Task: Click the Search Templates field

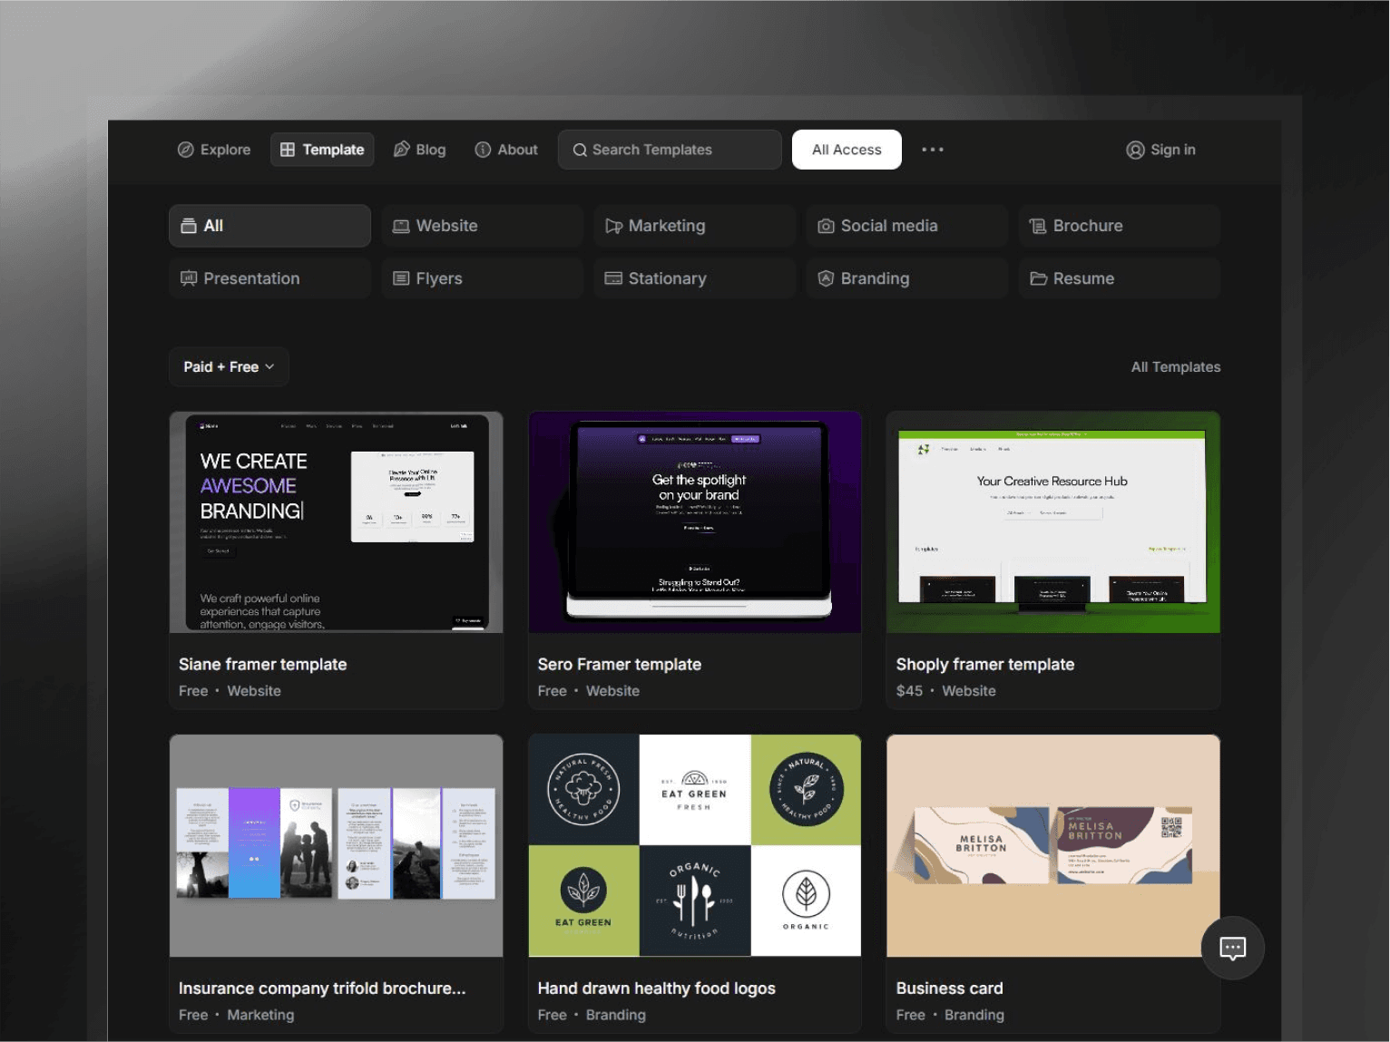Action: pyautogui.click(x=670, y=150)
